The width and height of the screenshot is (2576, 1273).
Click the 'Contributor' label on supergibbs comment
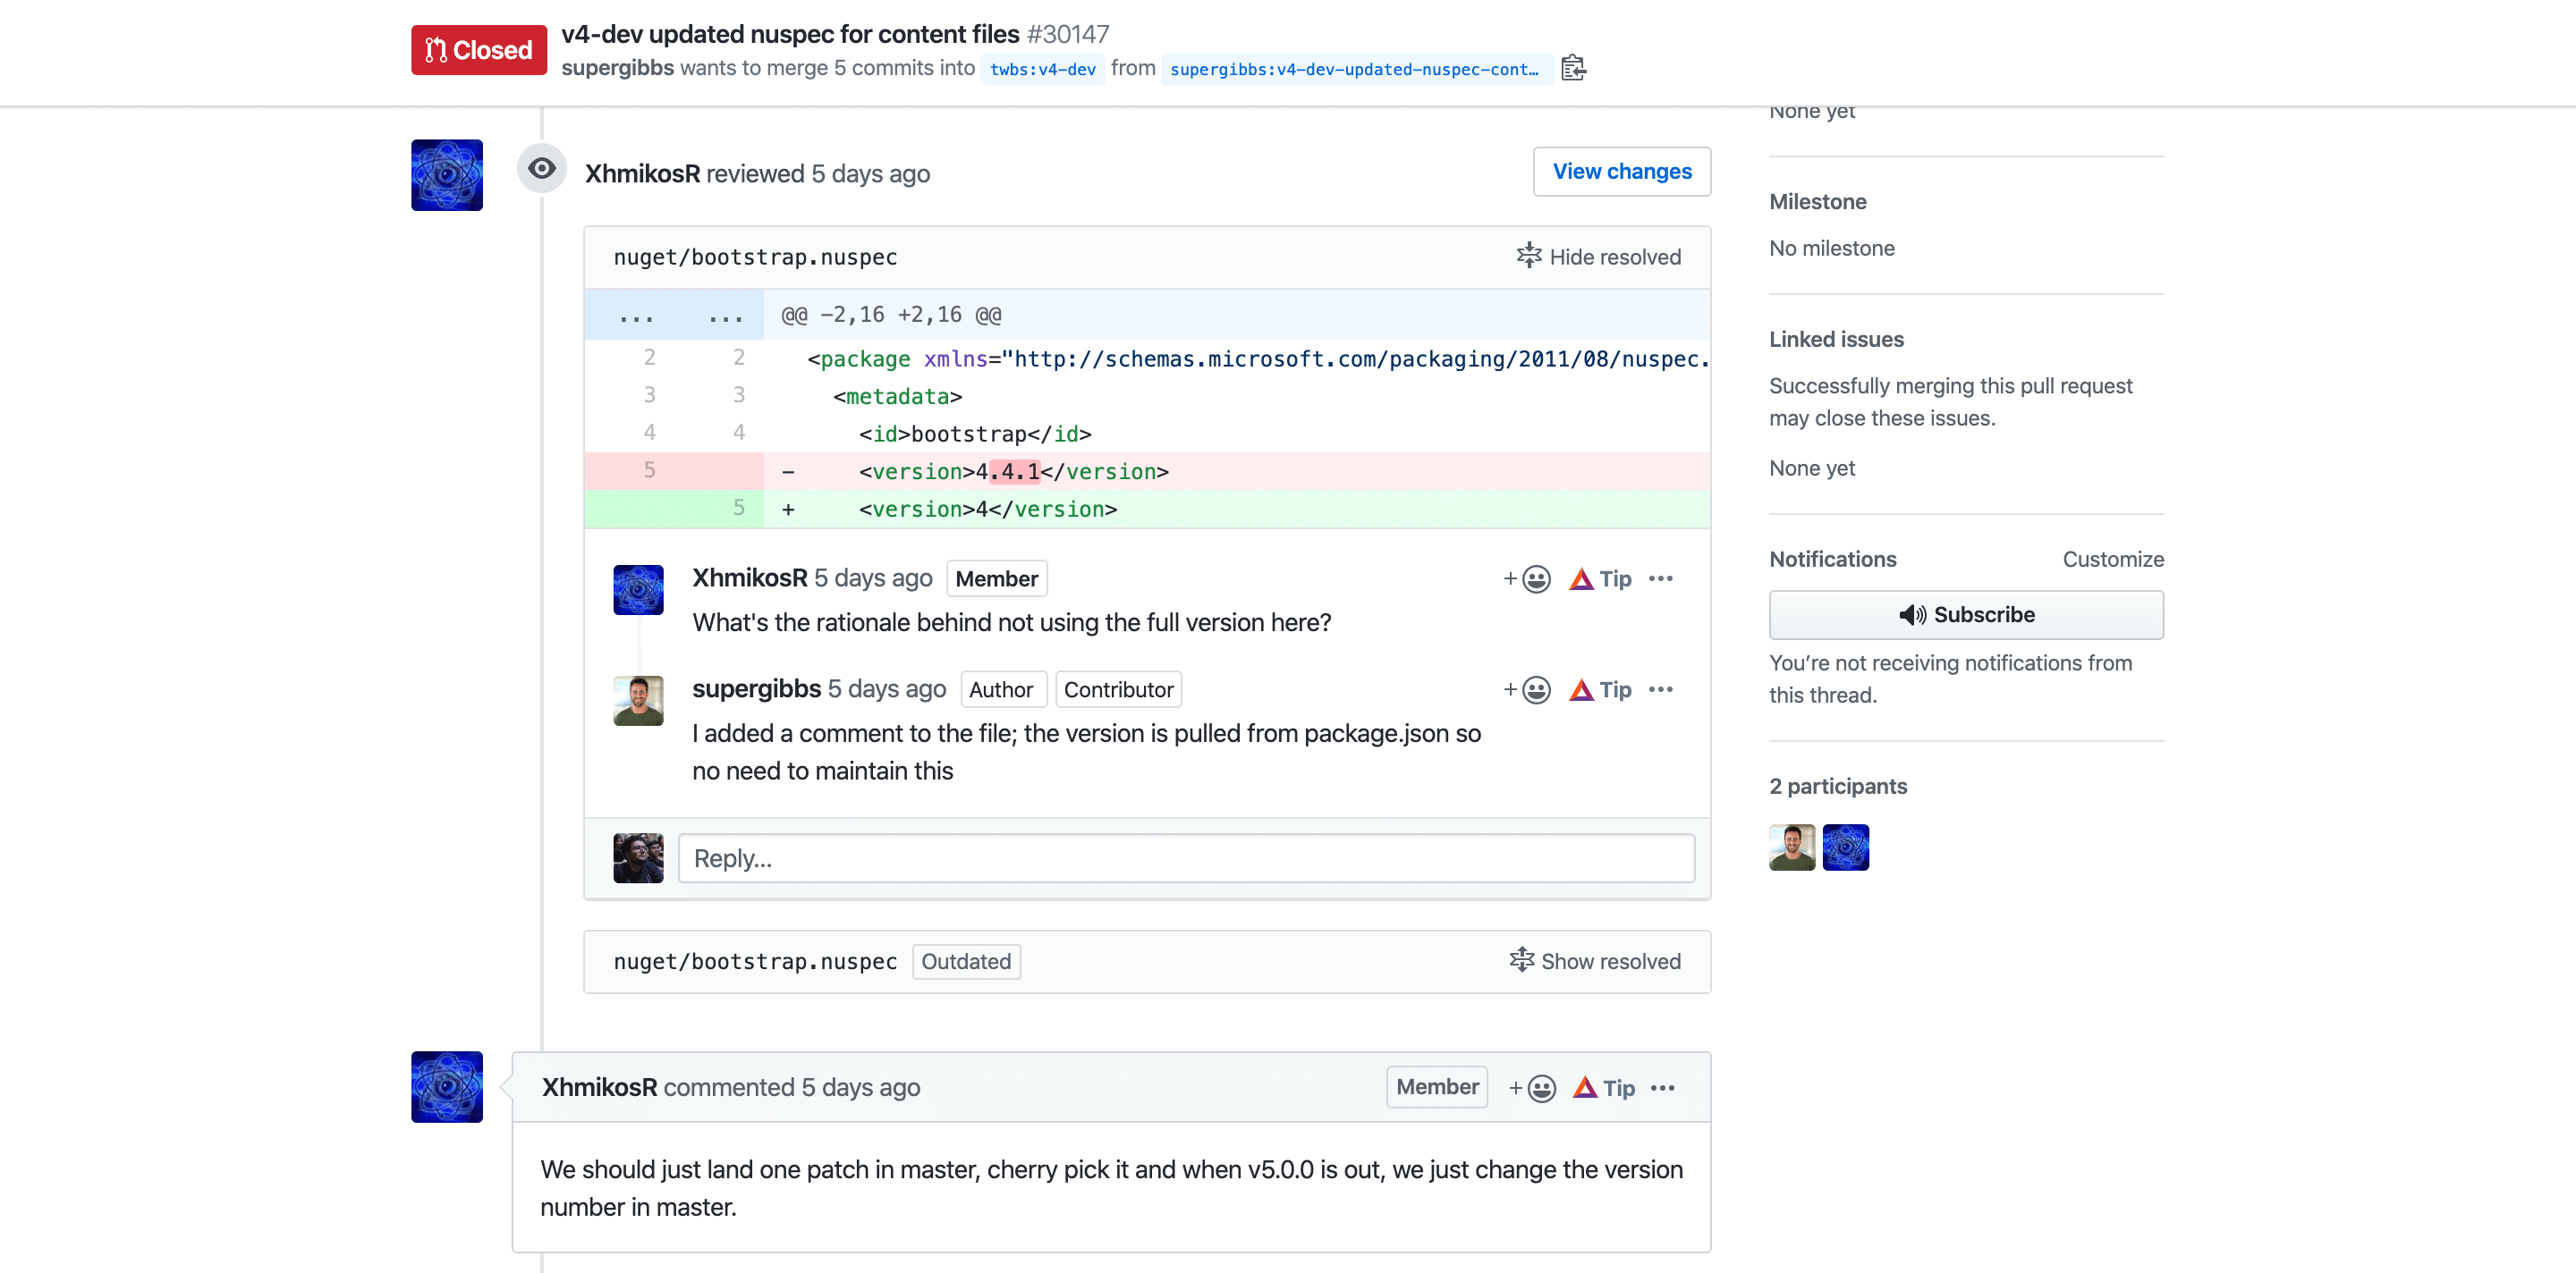[x=1117, y=690]
